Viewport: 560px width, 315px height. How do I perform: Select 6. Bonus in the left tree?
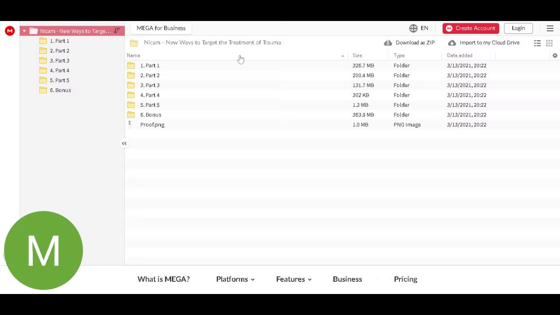point(60,90)
